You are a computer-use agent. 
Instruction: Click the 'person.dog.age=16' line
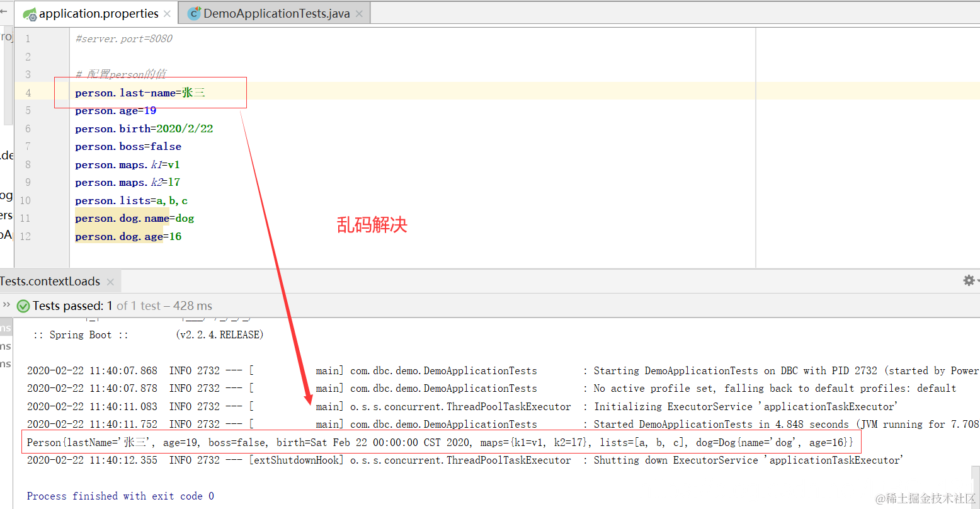tap(128, 237)
